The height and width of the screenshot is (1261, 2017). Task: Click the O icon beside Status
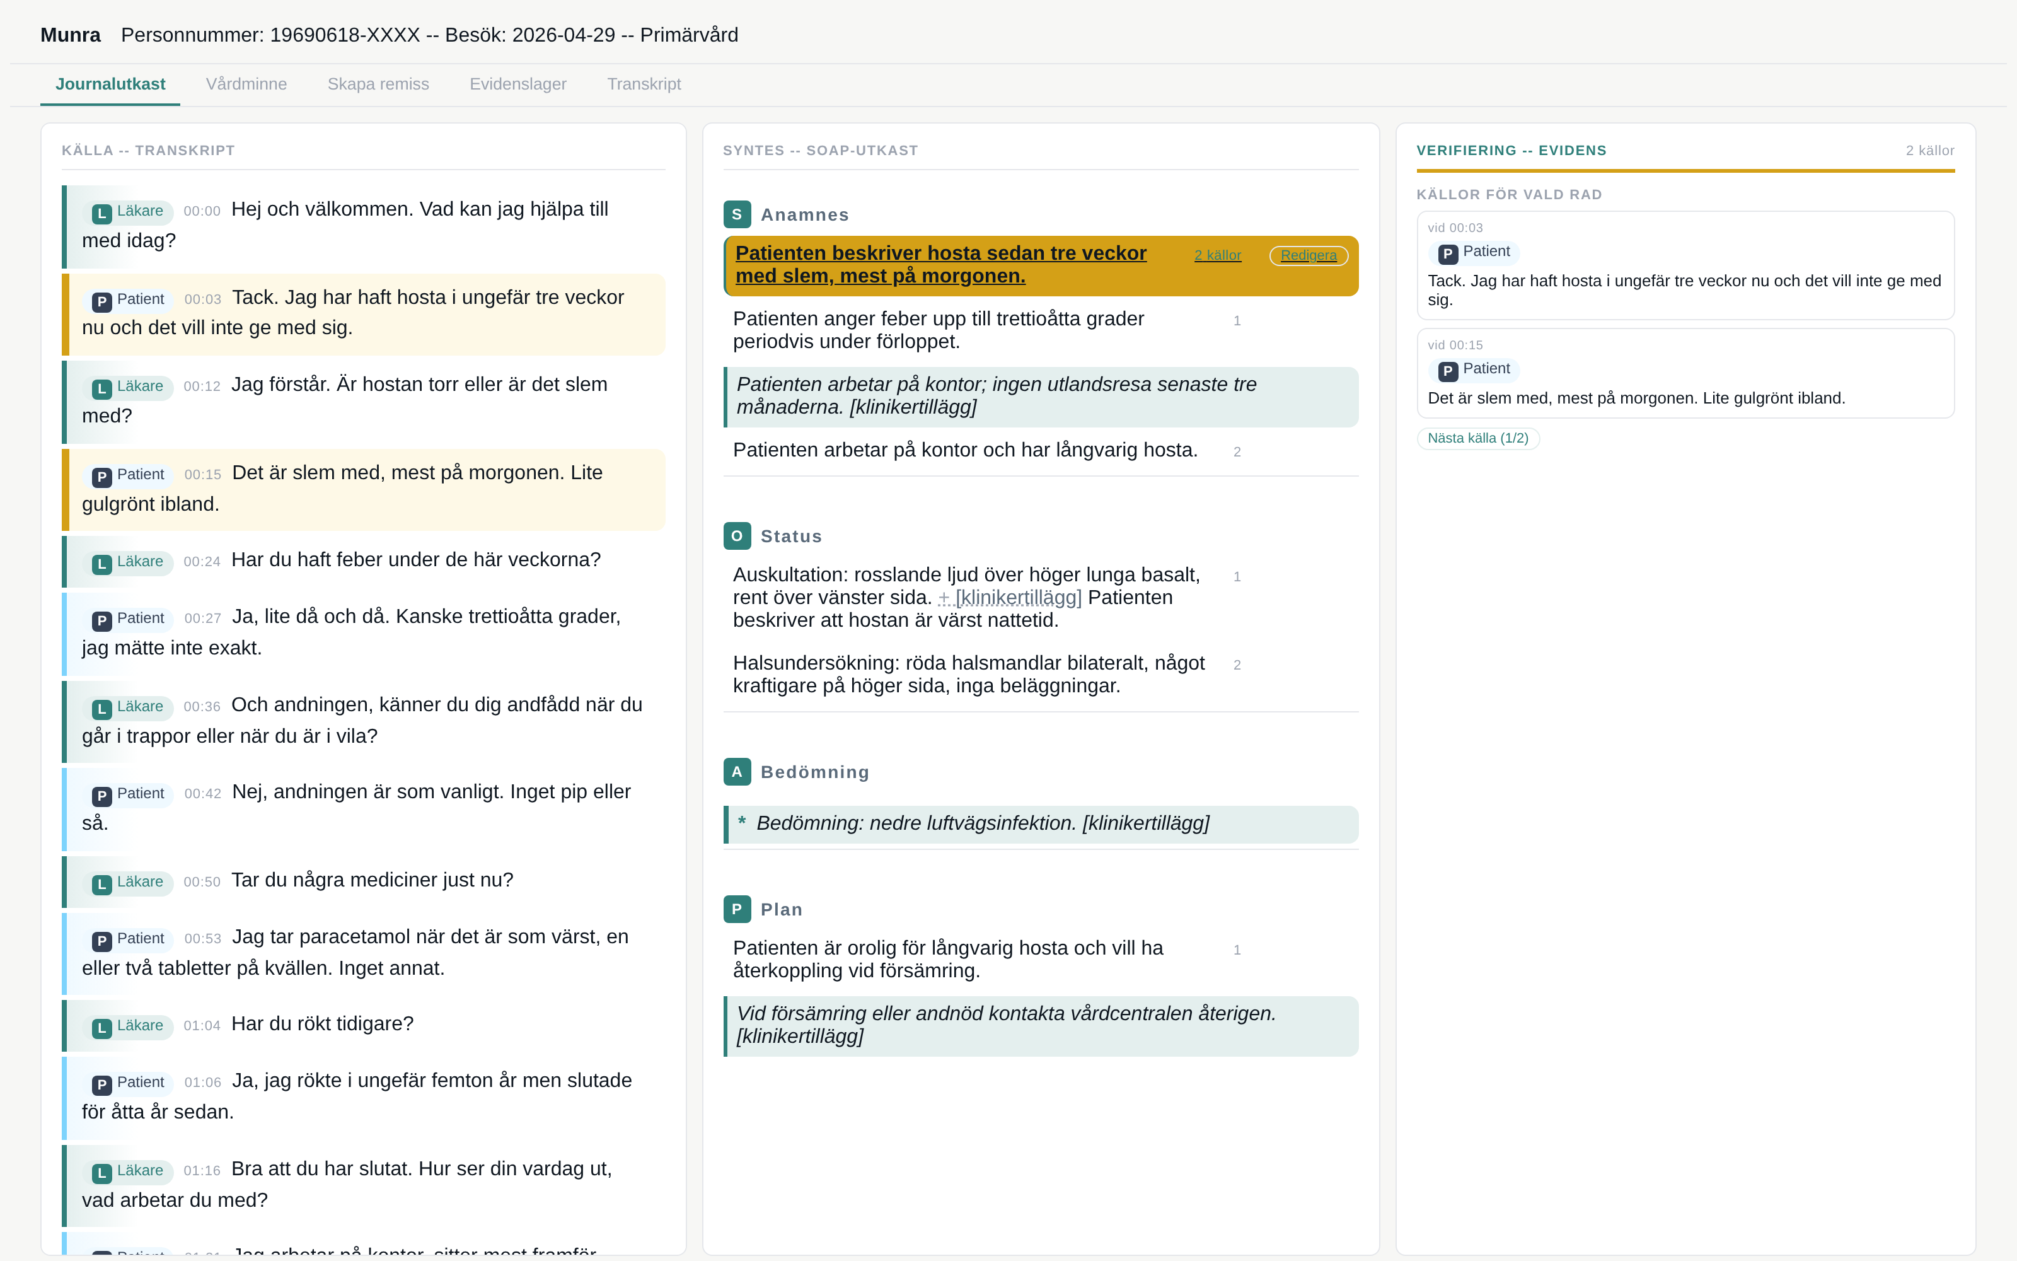tap(737, 537)
